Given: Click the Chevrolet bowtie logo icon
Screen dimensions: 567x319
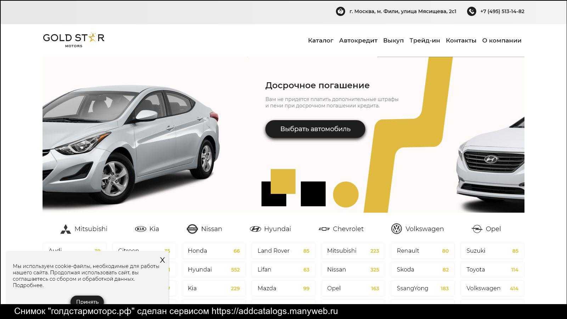Looking at the screenshot, I should coord(324,229).
